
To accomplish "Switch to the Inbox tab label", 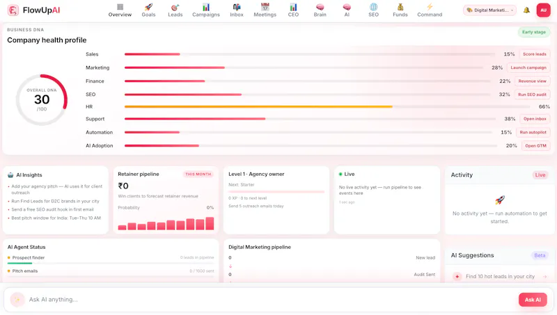I will [x=237, y=15].
